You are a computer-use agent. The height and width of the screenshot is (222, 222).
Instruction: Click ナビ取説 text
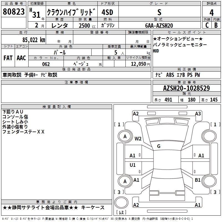pyautogui.click(x=49, y=75)
